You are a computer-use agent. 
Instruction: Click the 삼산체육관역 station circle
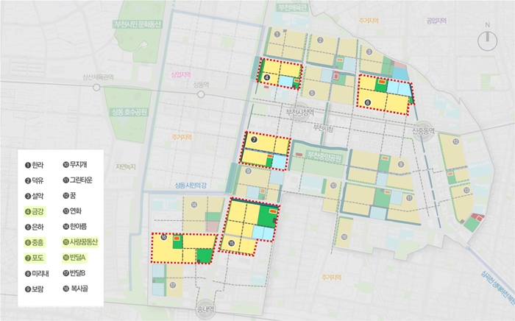click(96, 88)
